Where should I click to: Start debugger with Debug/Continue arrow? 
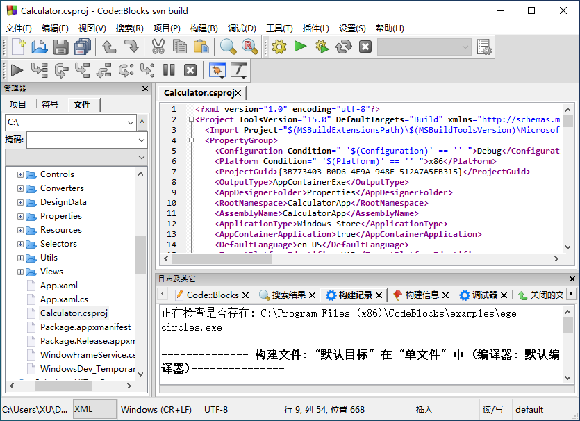[x=17, y=70]
